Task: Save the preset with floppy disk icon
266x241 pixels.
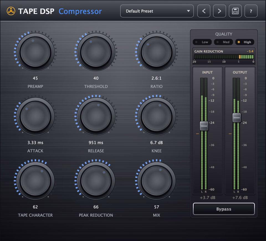Action: click(x=235, y=11)
